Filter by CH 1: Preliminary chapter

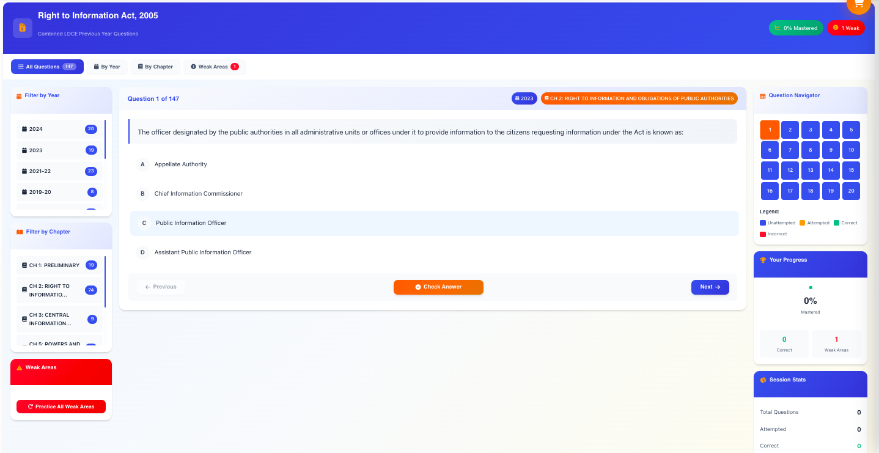(59, 265)
